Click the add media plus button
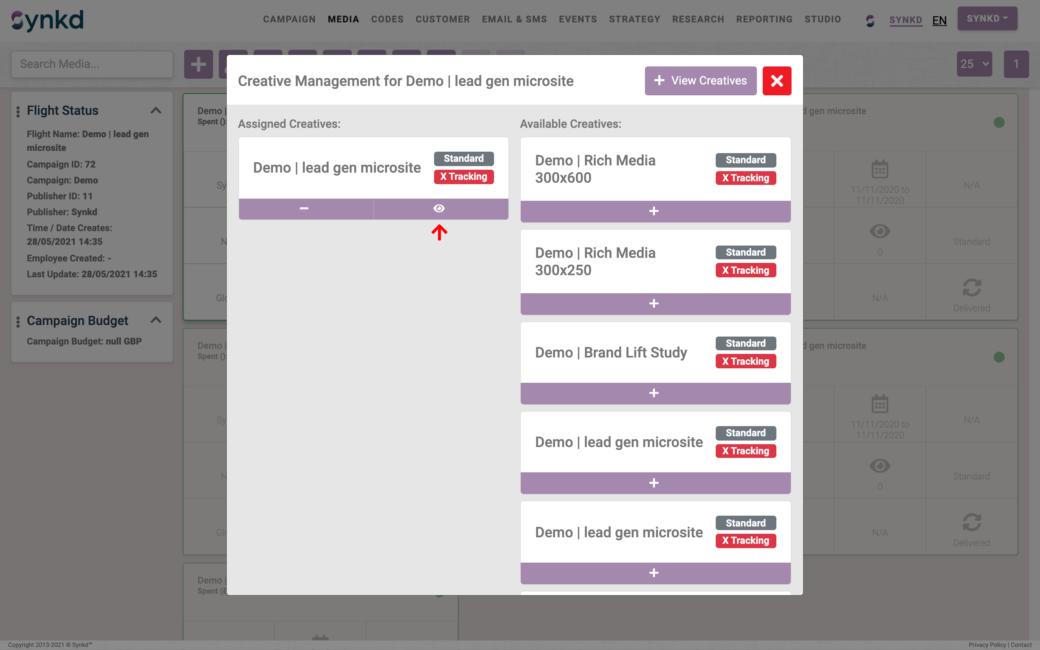Viewport: 1040px width, 650px height. [198, 65]
